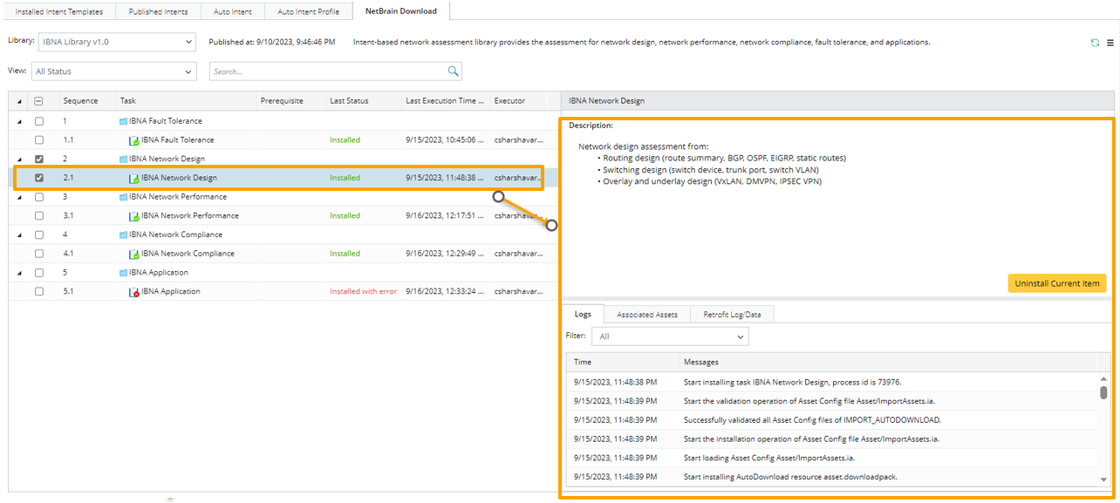
Task: Click the logs scrollbar down arrow
Action: pyautogui.click(x=1103, y=479)
